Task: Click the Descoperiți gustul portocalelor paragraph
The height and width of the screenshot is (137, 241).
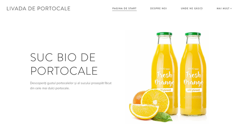Action: pyautogui.click(x=71, y=86)
